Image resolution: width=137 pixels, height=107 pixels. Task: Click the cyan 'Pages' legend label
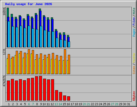click(x=134, y=33)
